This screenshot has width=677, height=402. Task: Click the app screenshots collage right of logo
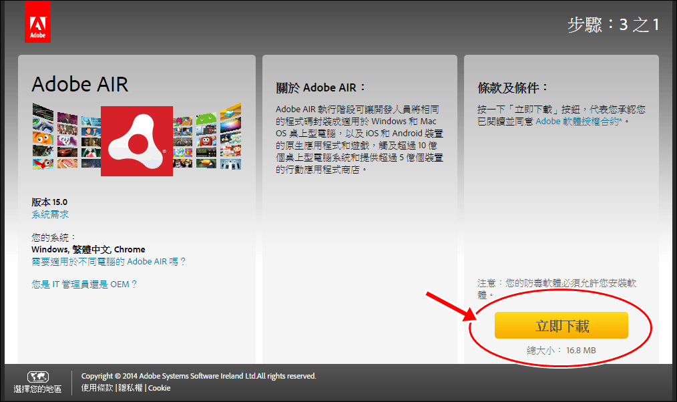coord(207,136)
